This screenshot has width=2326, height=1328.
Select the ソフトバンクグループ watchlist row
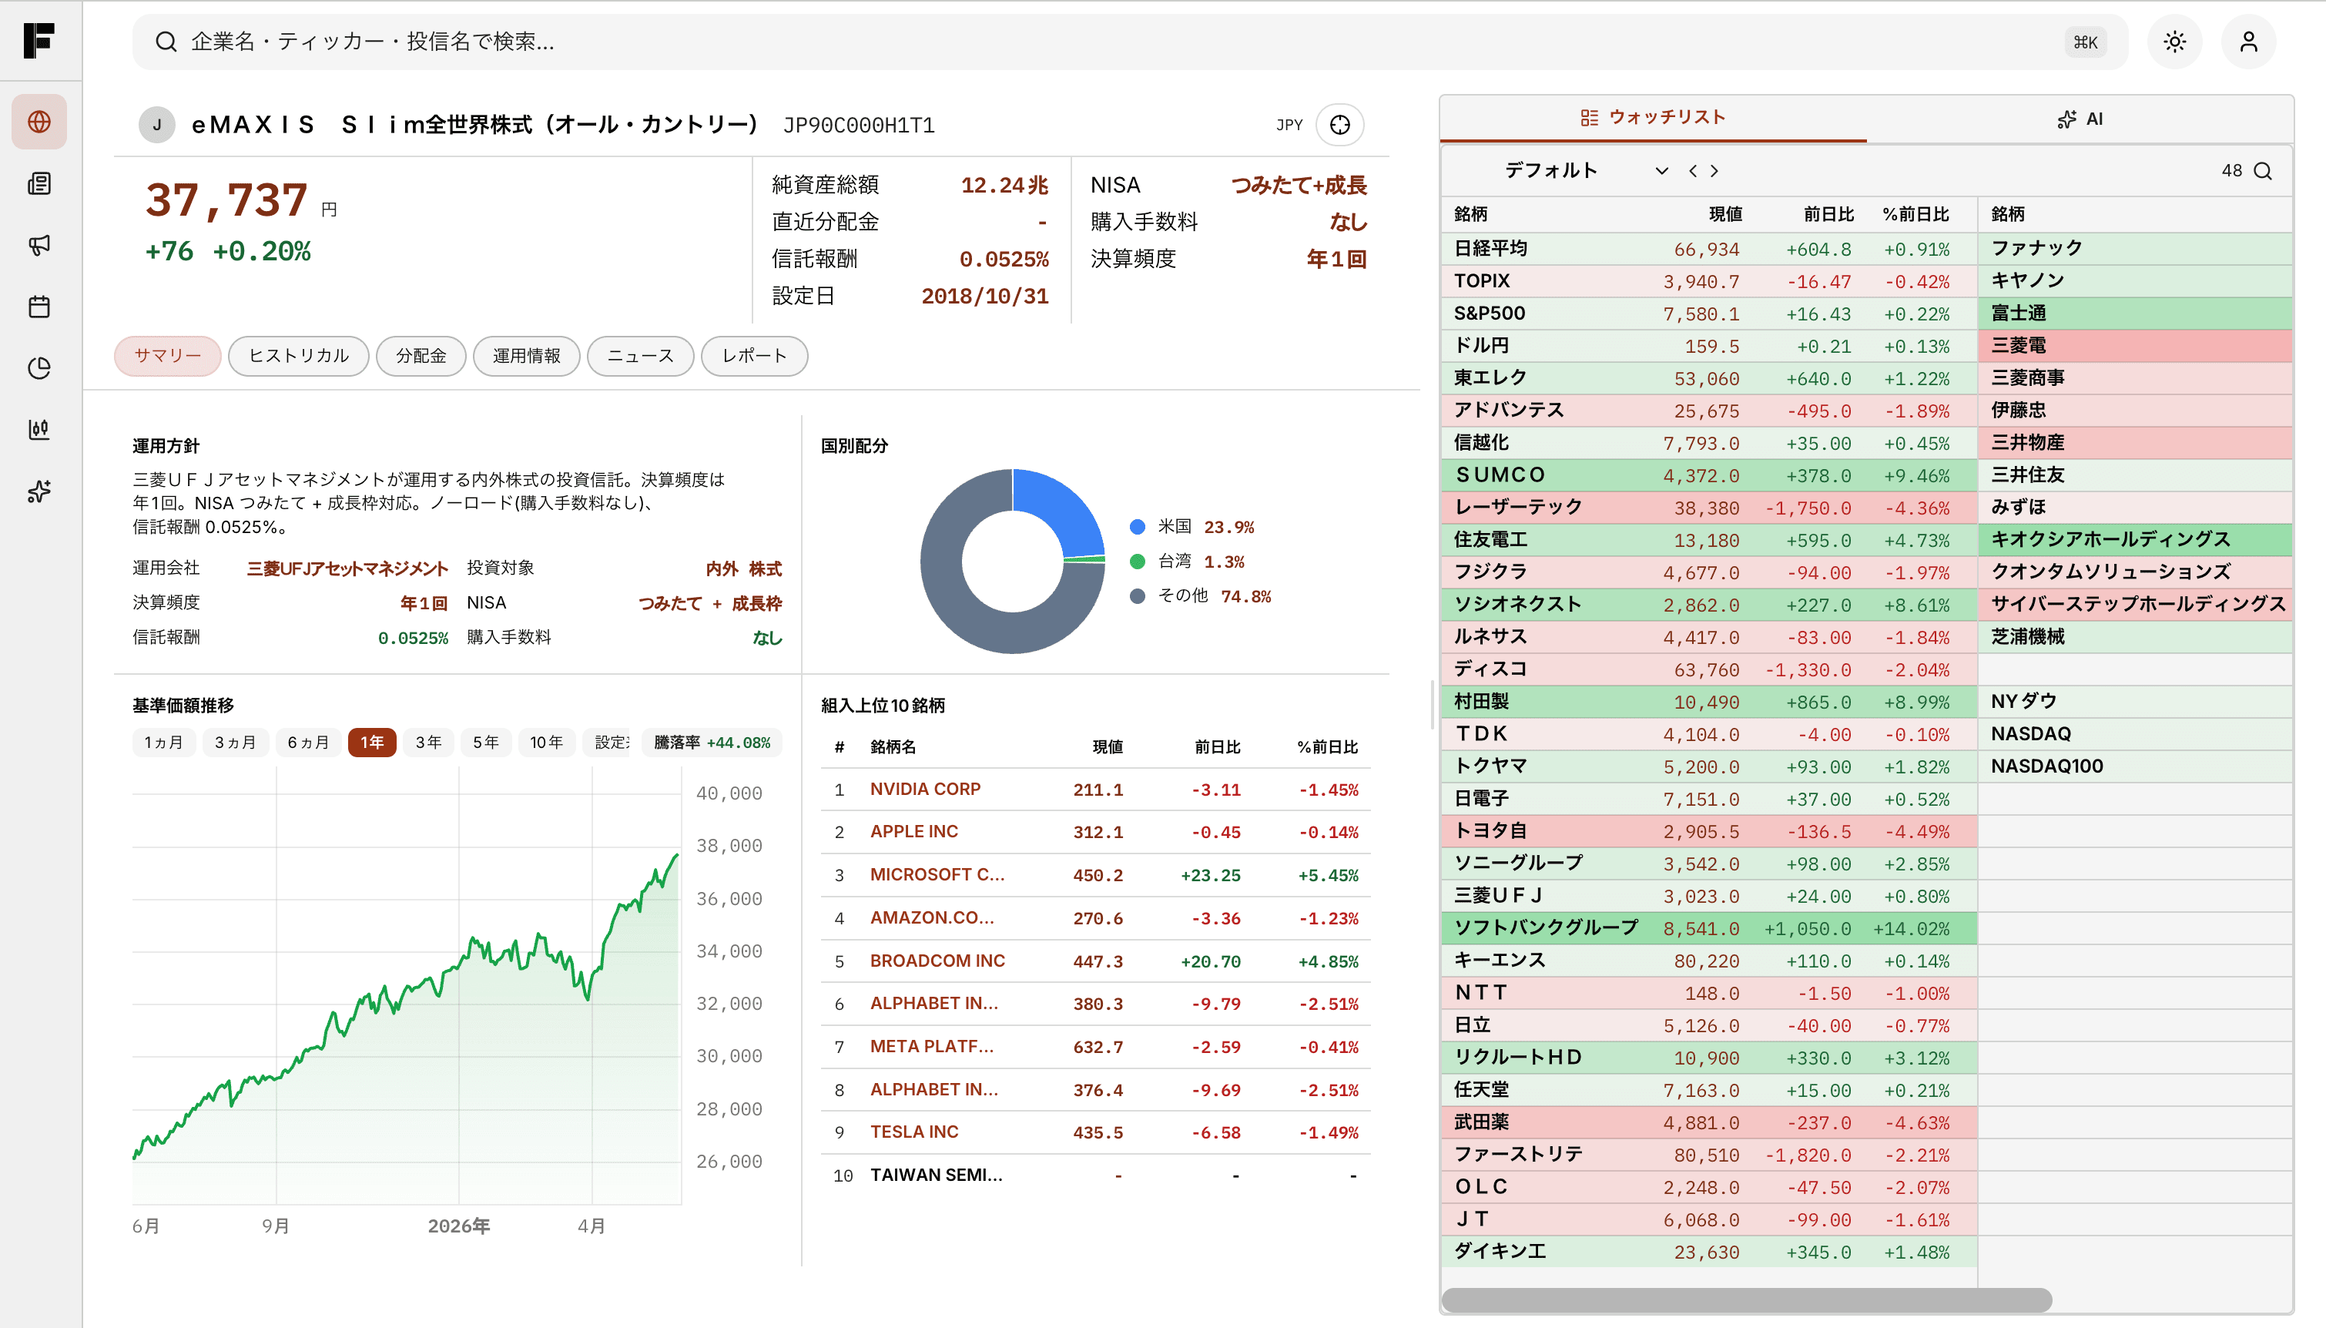click(x=1710, y=930)
